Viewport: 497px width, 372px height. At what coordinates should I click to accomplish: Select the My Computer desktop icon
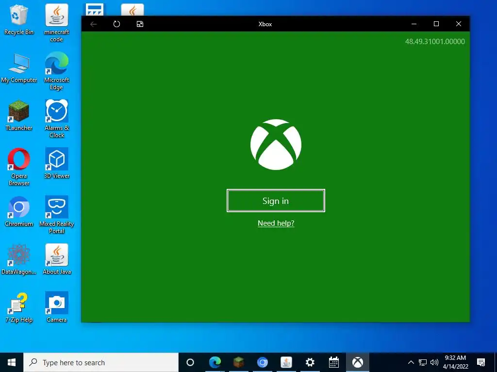click(19, 68)
